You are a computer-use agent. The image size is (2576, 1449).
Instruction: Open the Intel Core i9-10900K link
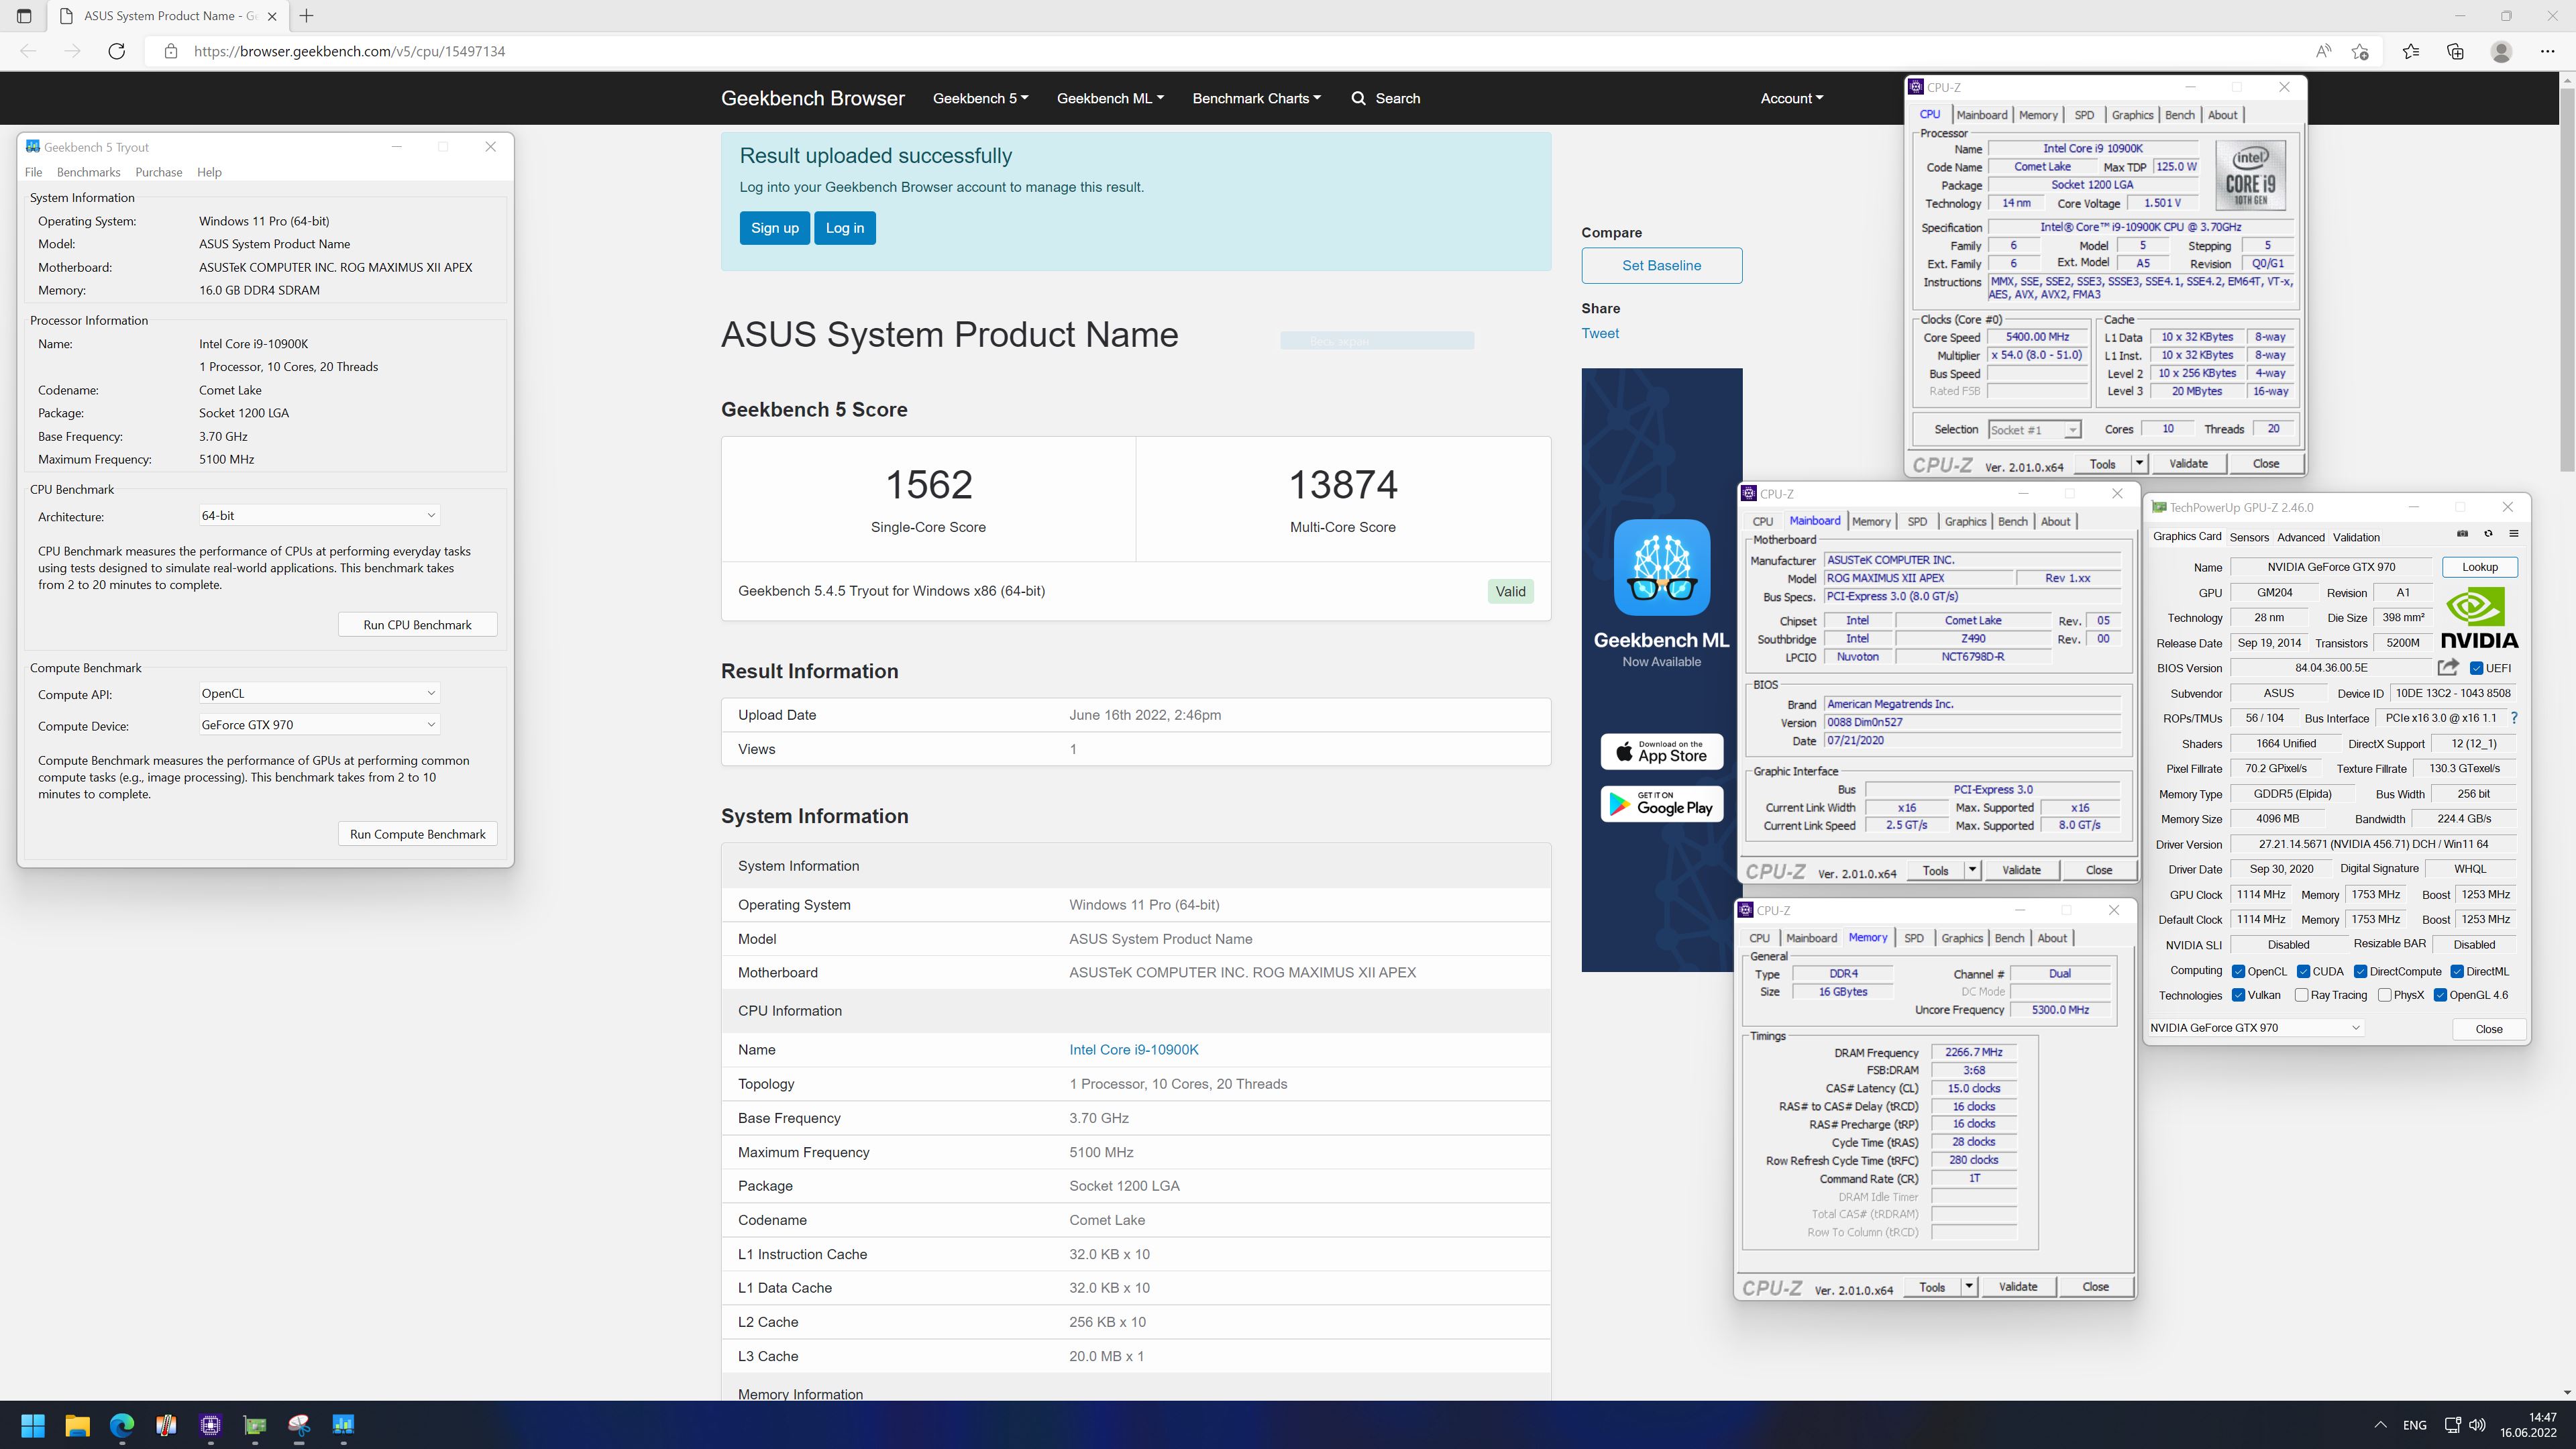pyautogui.click(x=1134, y=1050)
